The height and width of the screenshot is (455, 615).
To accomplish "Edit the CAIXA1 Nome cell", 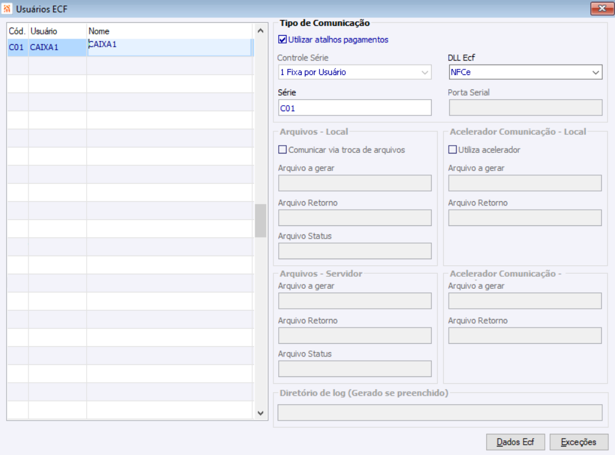I will [169, 47].
